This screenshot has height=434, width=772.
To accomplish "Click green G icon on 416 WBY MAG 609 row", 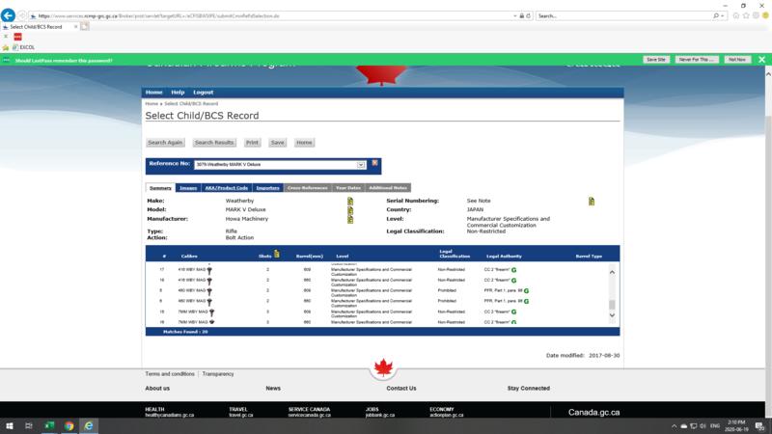I will click(513, 270).
